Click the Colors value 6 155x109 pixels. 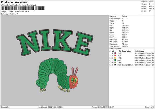click(149, 4)
